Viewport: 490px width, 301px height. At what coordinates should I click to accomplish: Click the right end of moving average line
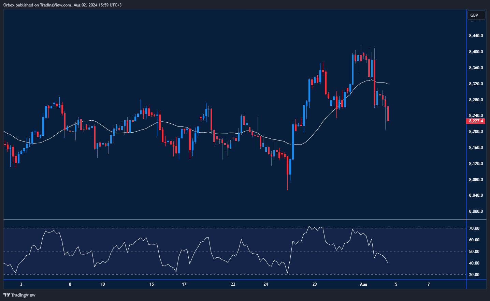pyautogui.click(x=387, y=84)
